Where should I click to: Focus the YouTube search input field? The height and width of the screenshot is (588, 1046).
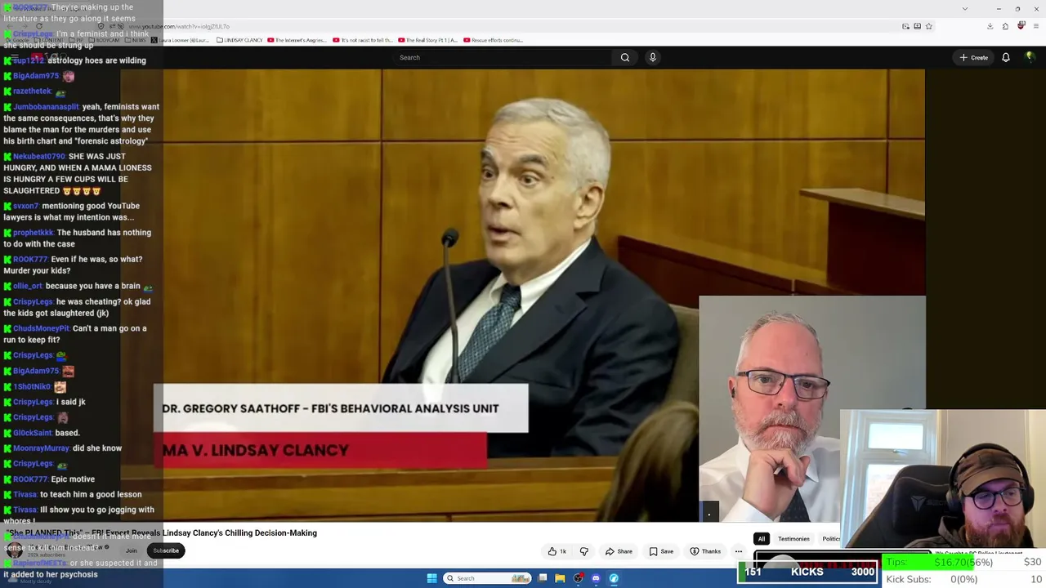point(503,57)
